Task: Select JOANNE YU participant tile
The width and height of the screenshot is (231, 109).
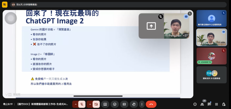Action: click(212, 56)
